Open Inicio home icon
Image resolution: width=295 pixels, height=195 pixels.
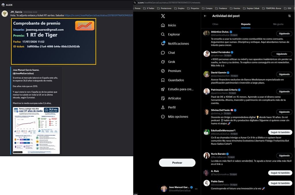163,25
